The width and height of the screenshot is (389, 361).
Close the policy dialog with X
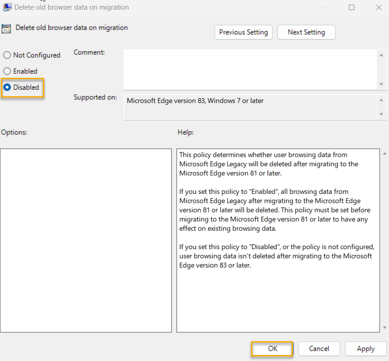378,7
